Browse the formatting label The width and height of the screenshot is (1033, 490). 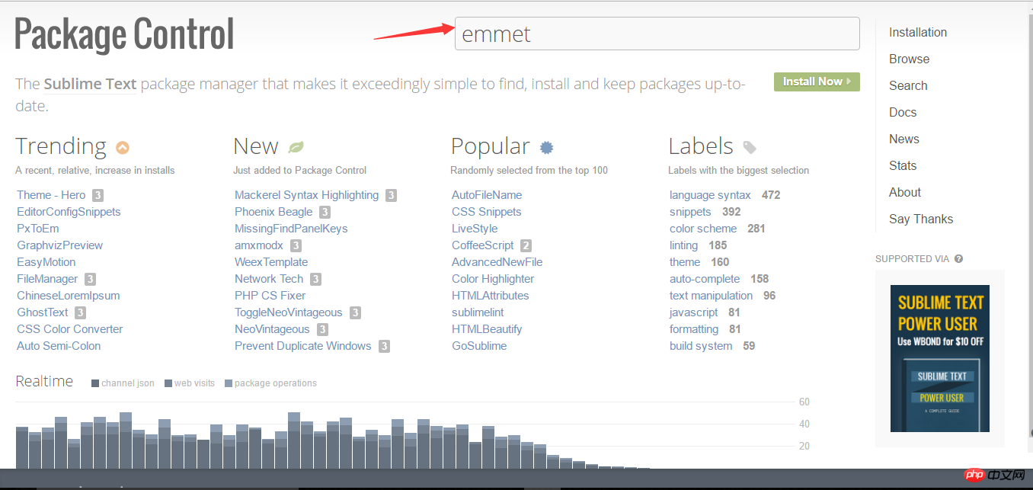(x=694, y=329)
